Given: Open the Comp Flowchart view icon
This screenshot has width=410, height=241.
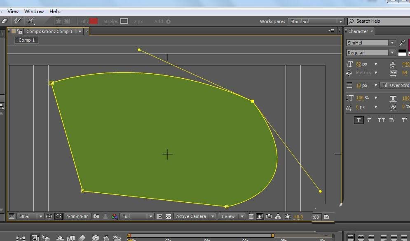Looking at the screenshot, I should point(278,216).
